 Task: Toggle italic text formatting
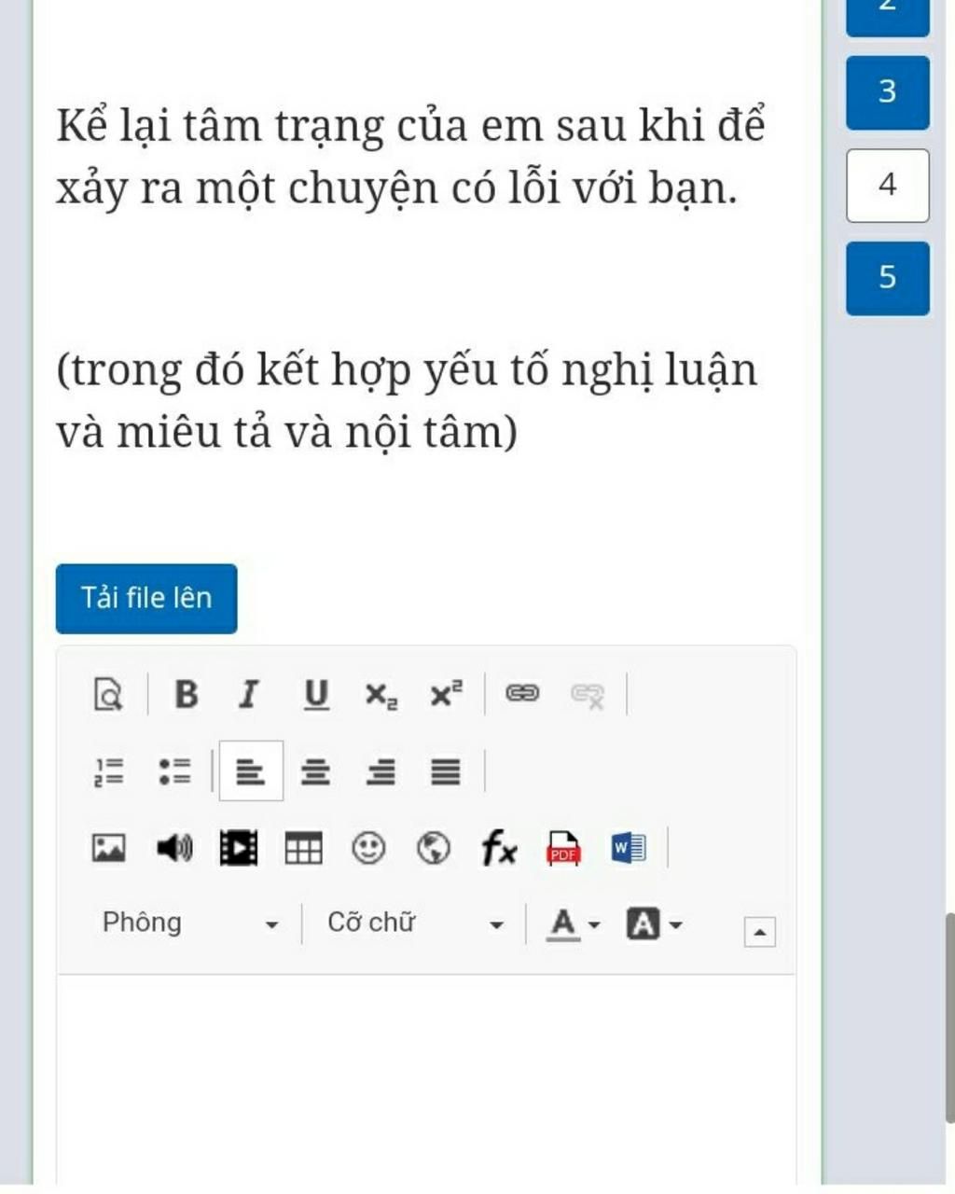(249, 694)
